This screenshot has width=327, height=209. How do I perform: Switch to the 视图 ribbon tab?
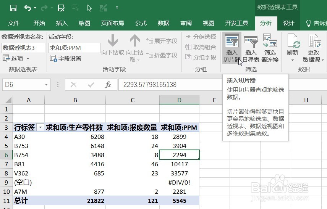(209, 23)
